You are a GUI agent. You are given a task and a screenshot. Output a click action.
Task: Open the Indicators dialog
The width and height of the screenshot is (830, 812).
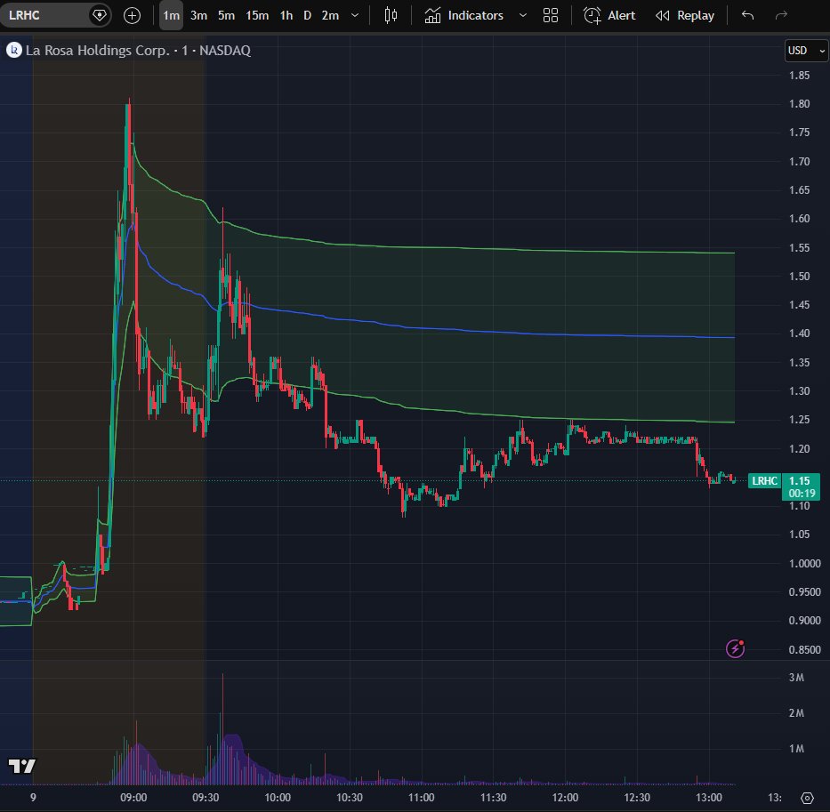click(x=463, y=15)
